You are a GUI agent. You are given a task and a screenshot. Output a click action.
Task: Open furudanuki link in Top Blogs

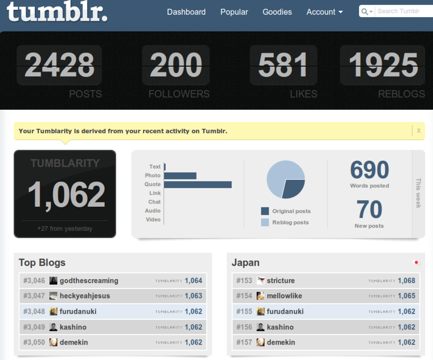click(x=78, y=311)
